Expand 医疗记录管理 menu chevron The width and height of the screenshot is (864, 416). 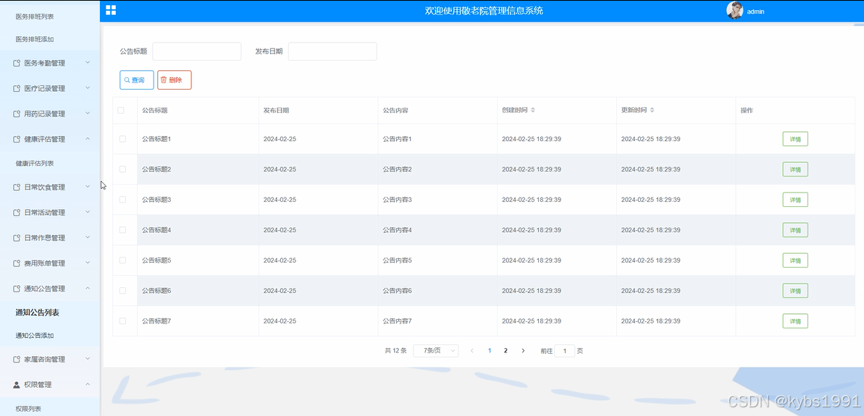coord(88,88)
